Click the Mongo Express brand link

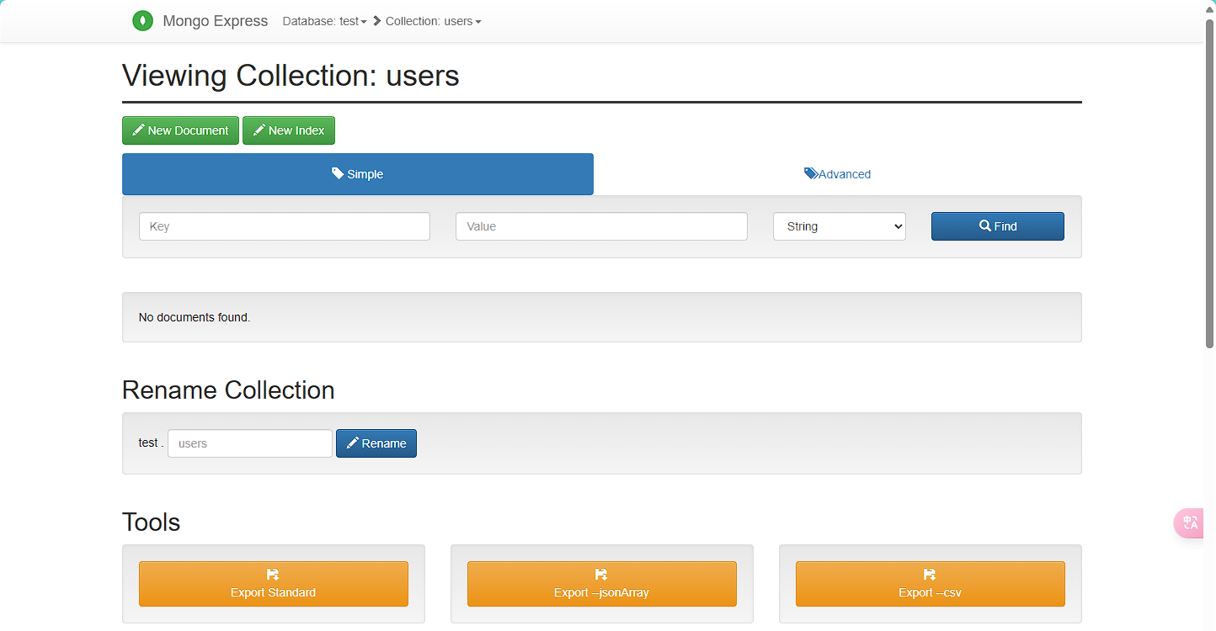(215, 21)
